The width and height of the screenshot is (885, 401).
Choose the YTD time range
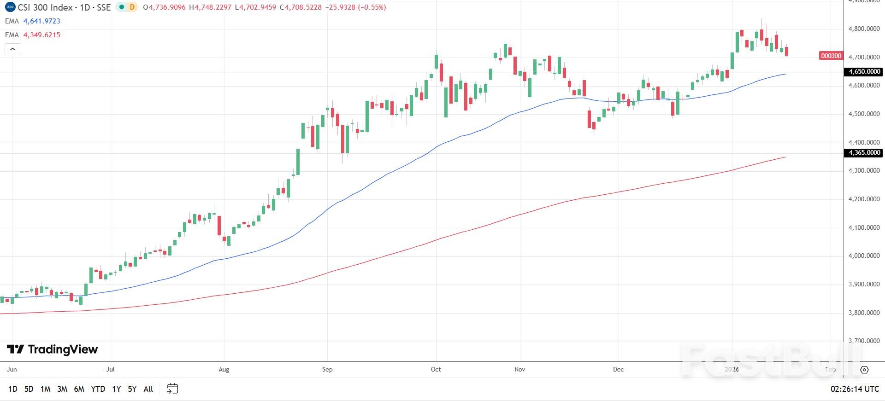click(98, 389)
